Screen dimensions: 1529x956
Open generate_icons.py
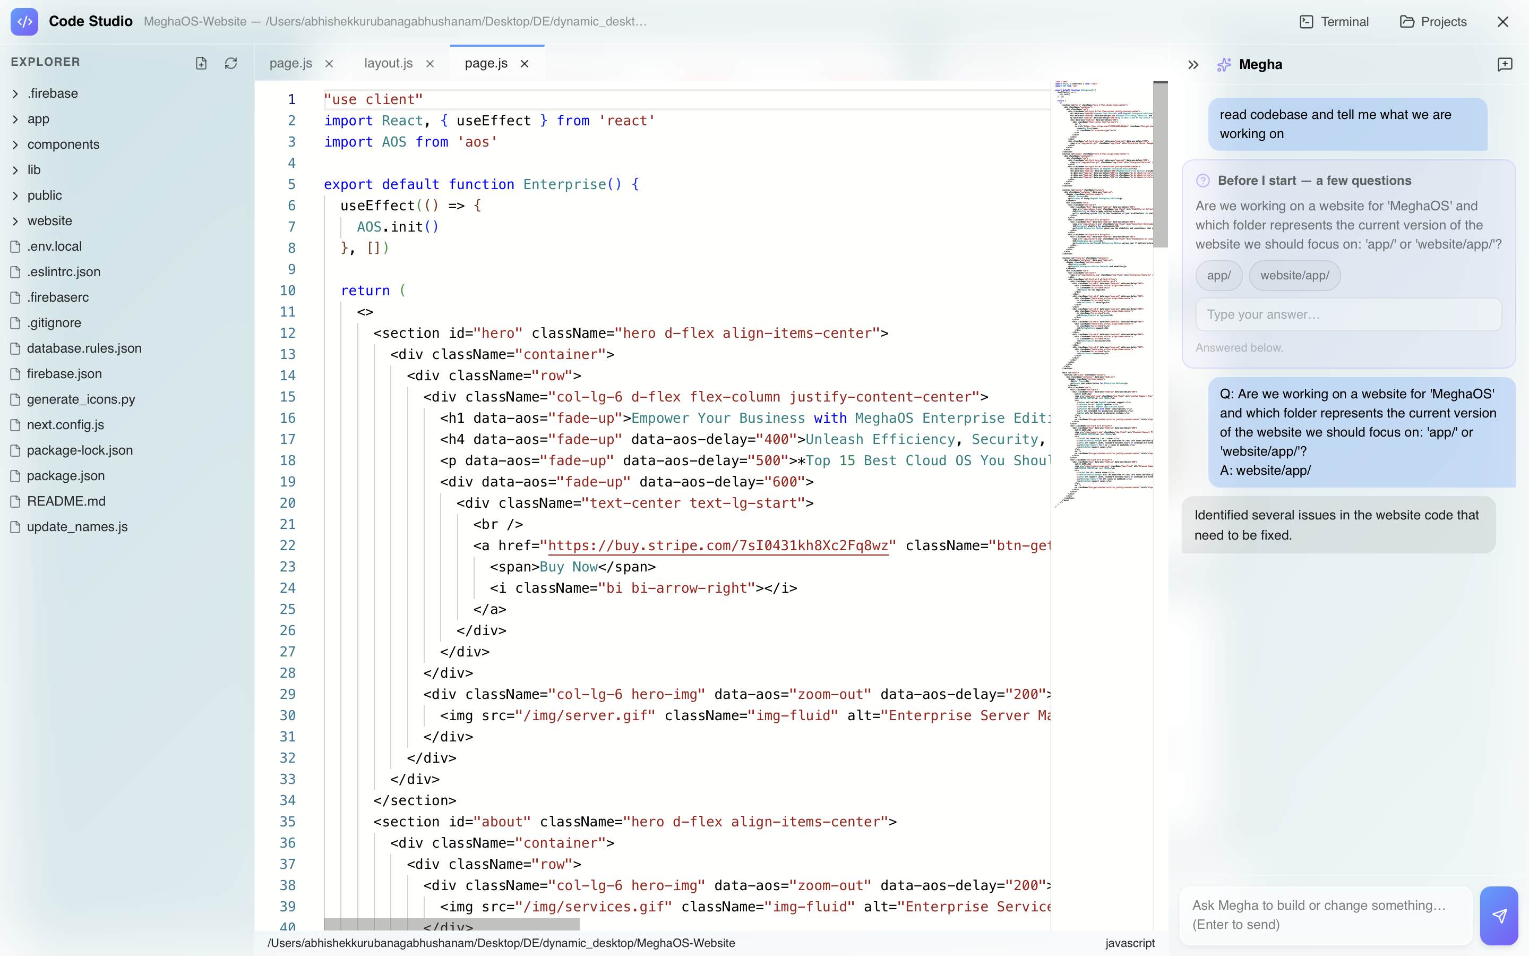click(126, 399)
